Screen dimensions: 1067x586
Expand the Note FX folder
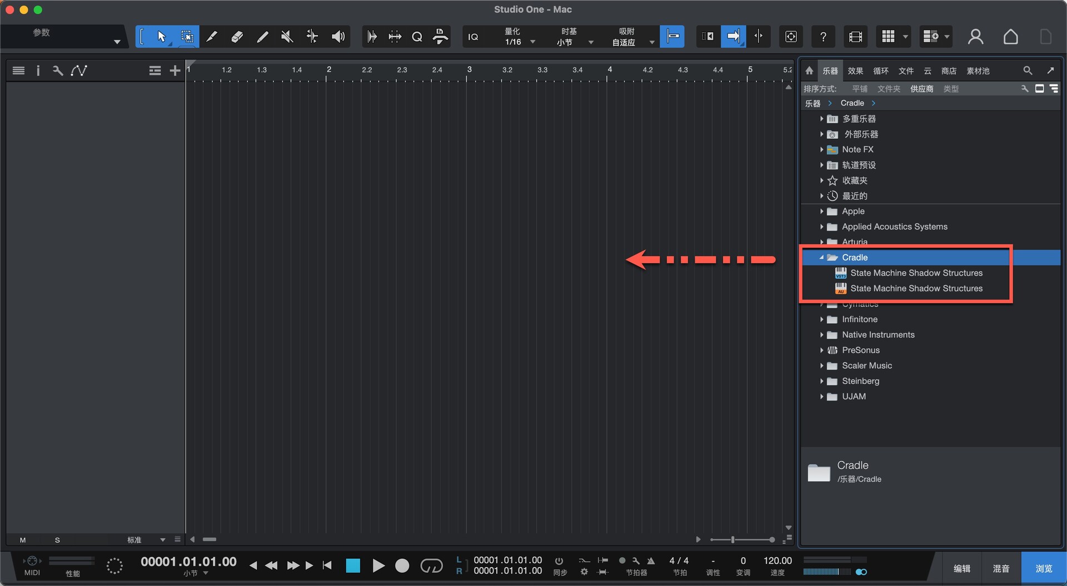pyautogui.click(x=821, y=149)
